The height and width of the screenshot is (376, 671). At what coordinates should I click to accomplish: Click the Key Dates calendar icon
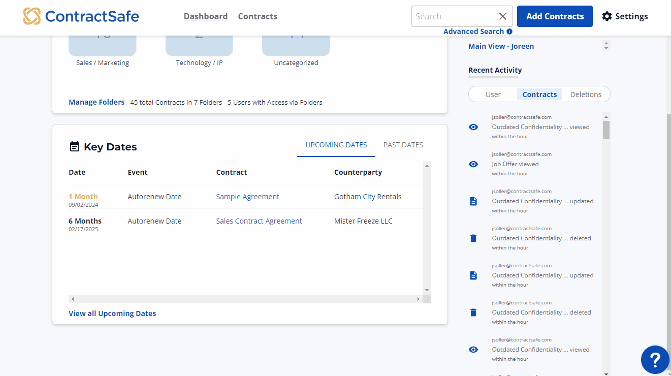coord(74,147)
